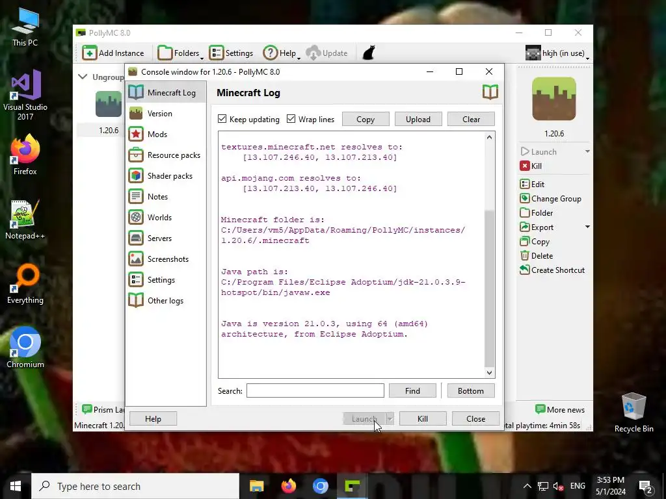This screenshot has height=499, width=666.
Task: Open the hkjh account dropdown
Action: click(x=557, y=53)
